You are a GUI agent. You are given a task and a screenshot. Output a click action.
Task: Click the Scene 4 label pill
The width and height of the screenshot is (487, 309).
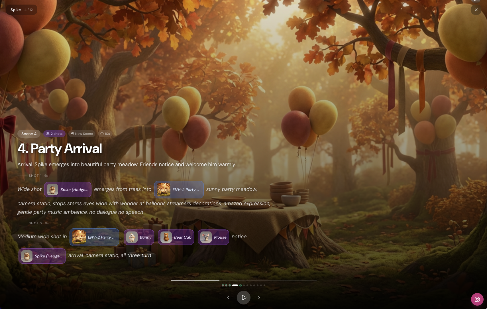click(x=29, y=134)
